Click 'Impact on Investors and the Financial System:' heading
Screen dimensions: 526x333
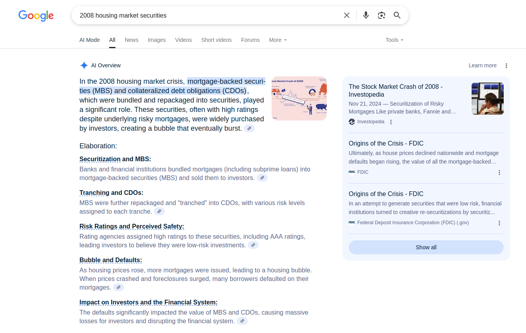point(148,302)
